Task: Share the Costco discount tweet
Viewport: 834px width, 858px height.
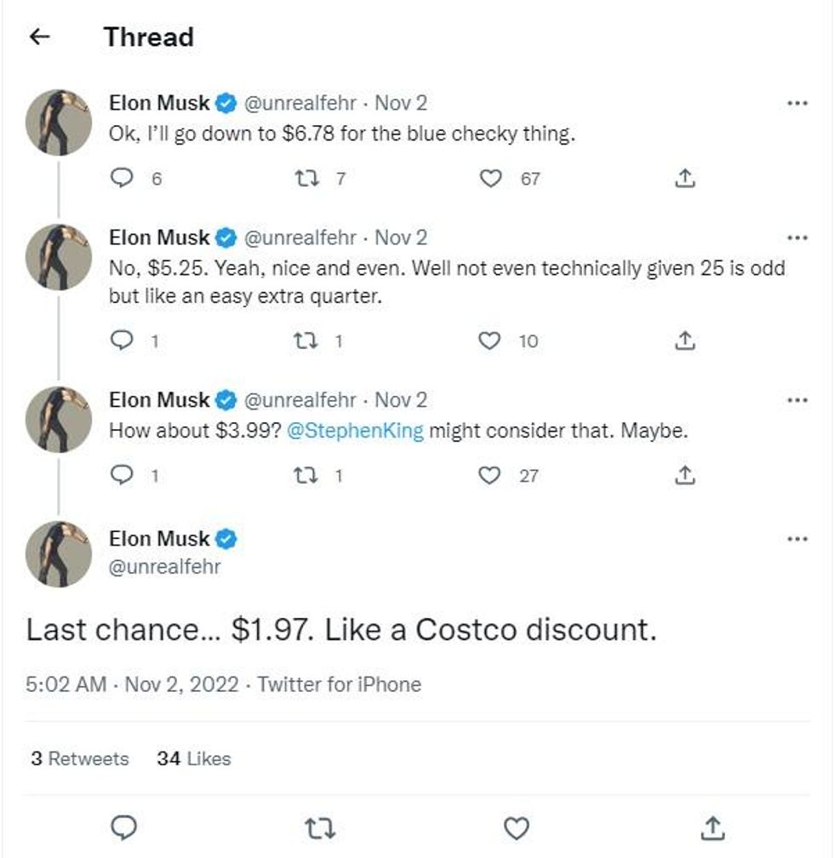Action: (714, 827)
